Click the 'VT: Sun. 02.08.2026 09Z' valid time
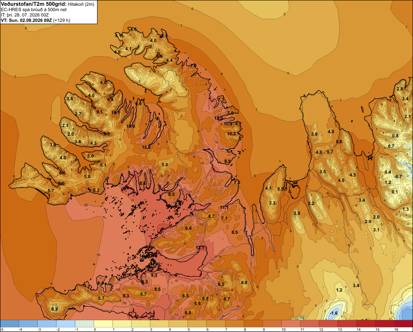This screenshot has width=413, height=332. [26, 20]
